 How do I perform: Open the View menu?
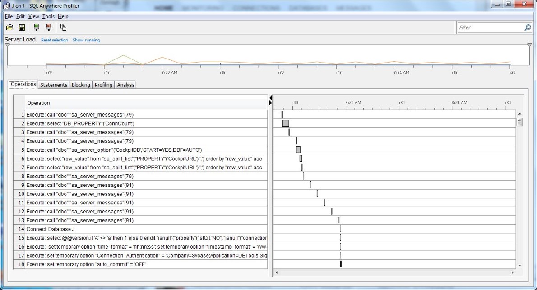[33, 16]
